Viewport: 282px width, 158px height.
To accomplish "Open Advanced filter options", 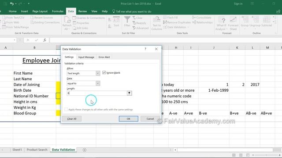I will (x=141, y=28).
